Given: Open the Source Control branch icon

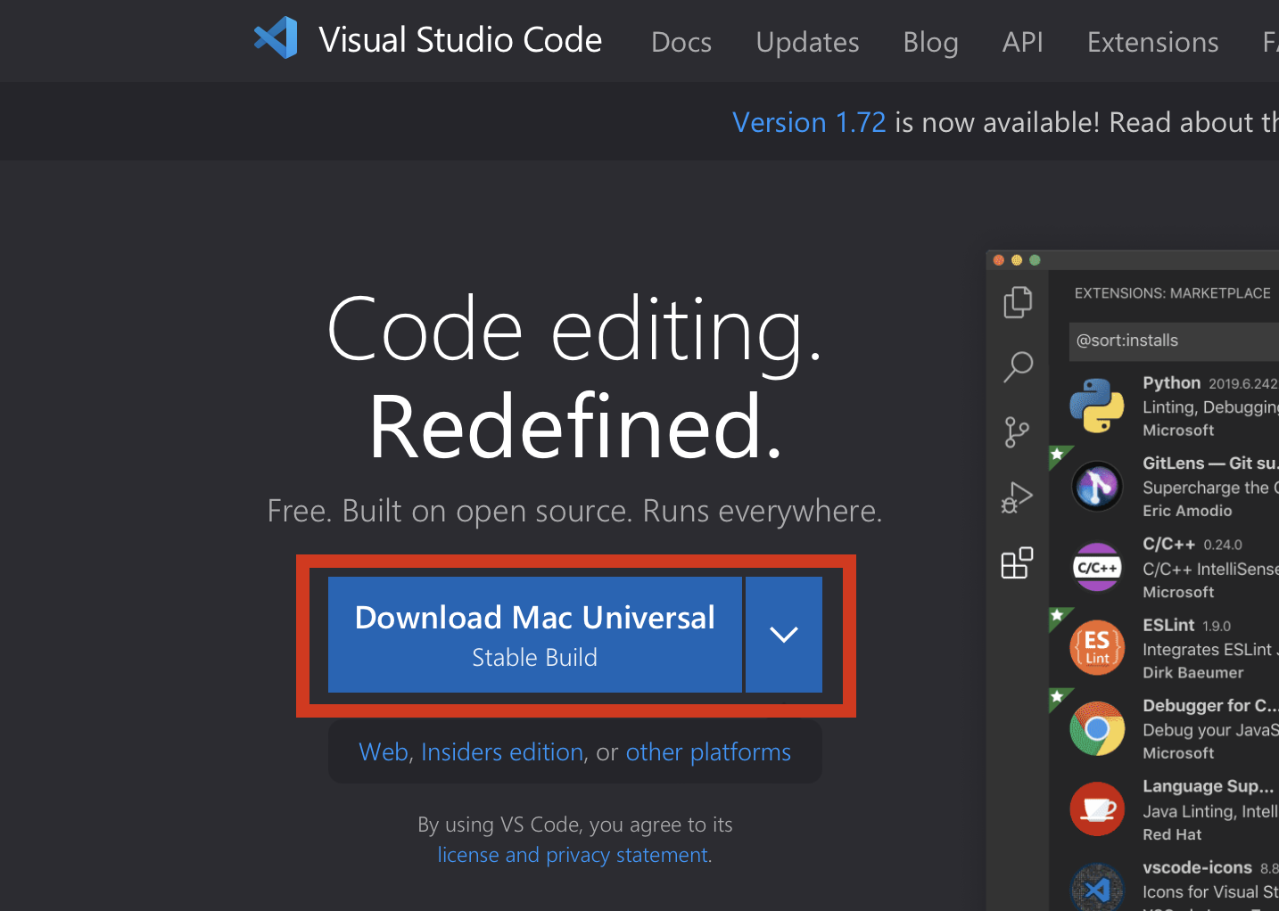Looking at the screenshot, I should coord(1017,432).
